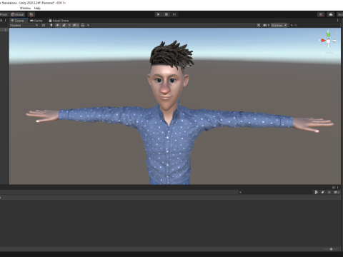
Task: Open the bottom panel more options menu
Action: (337, 187)
